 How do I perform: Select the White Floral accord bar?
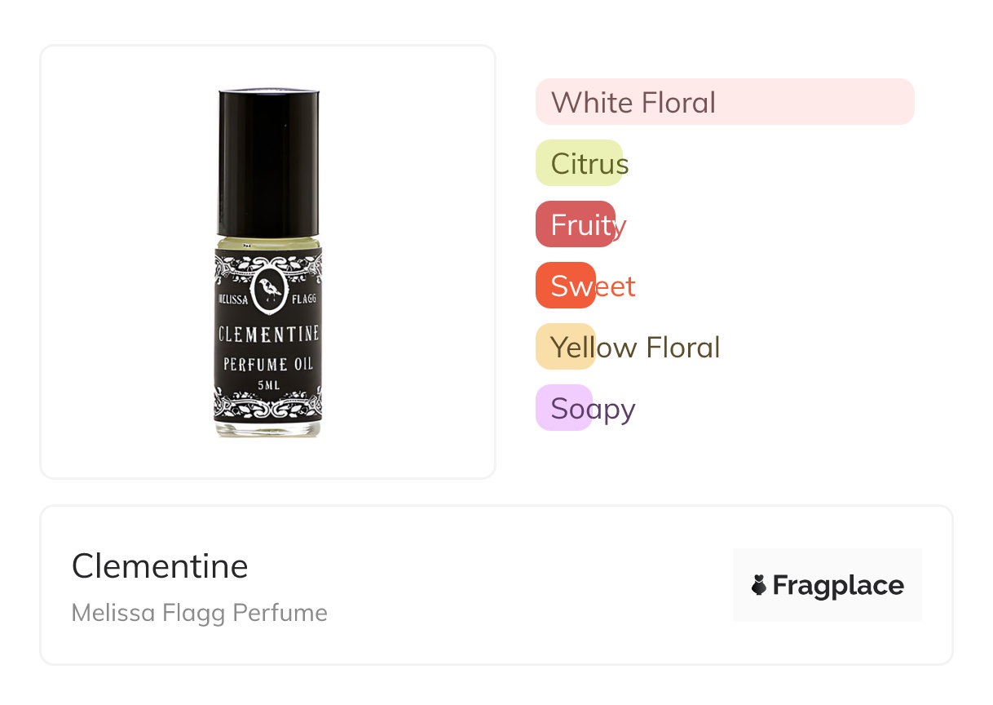(724, 102)
